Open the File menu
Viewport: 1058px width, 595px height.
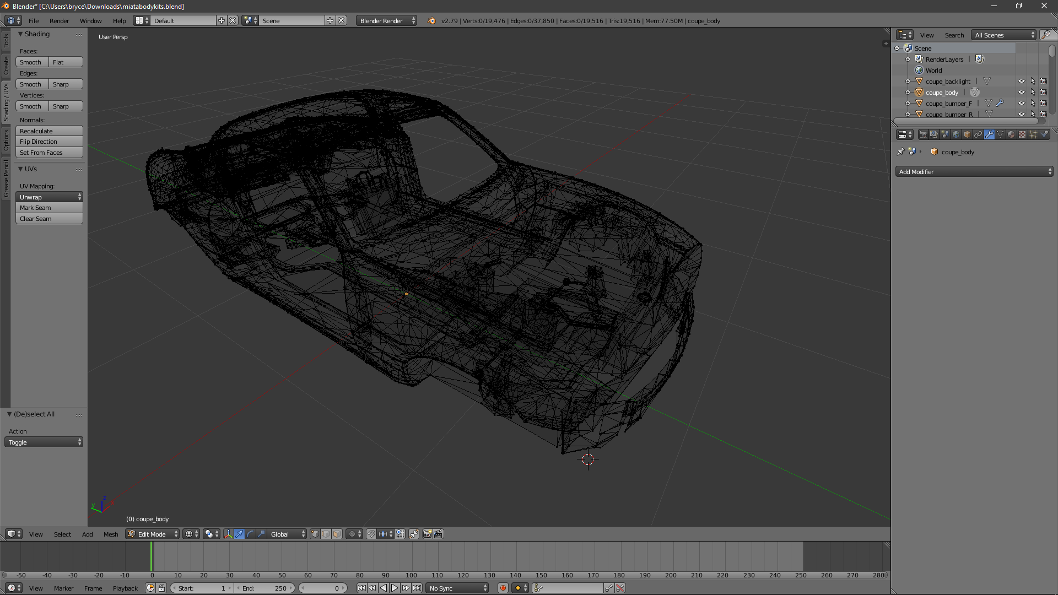[x=34, y=21]
